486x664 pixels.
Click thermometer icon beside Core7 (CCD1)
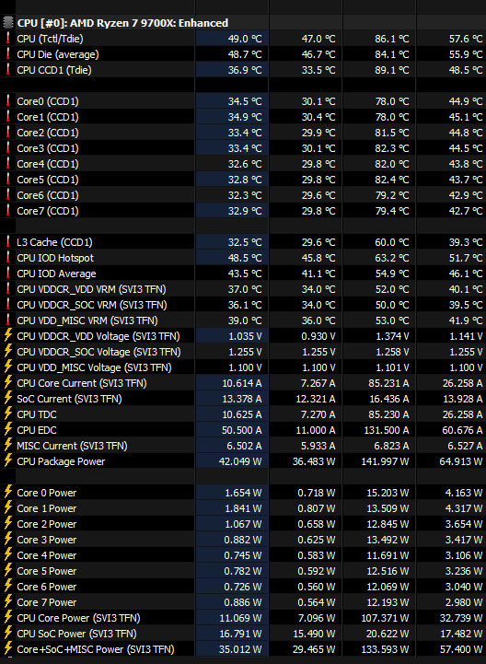coord(7,211)
